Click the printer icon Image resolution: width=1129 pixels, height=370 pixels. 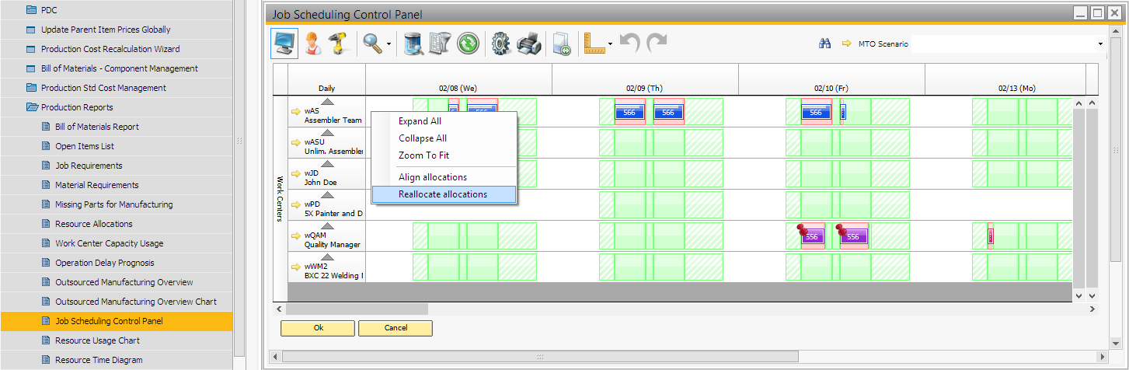click(x=528, y=44)
